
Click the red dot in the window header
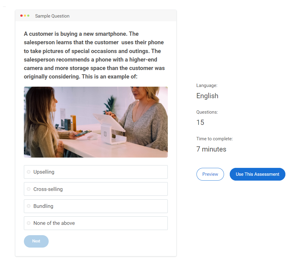point(21,16)
